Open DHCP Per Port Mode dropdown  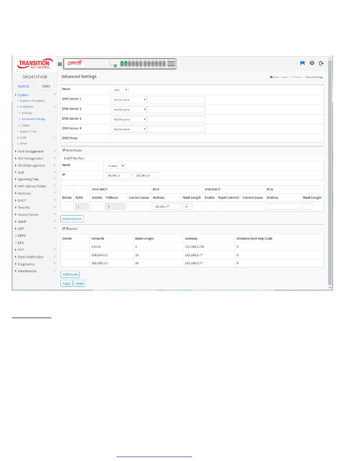pyautogui.click(x=115, y=166)
